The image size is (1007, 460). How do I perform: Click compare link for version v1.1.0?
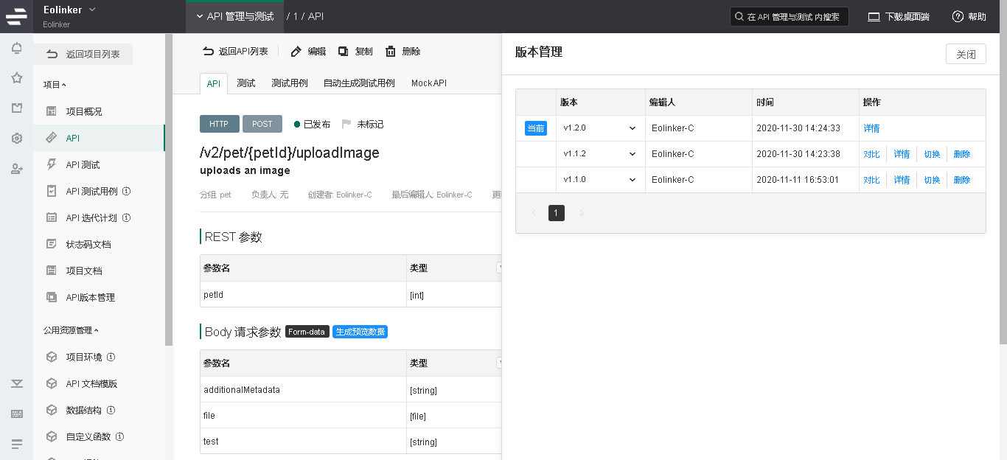(x=871, y=180)
